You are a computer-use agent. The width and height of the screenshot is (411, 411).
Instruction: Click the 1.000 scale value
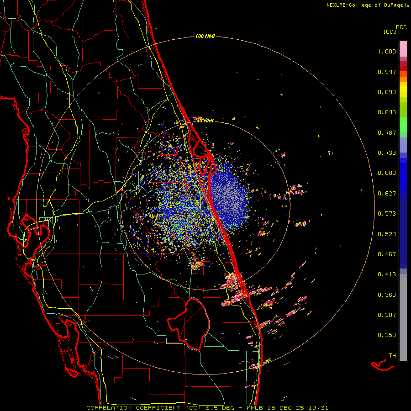coord(387,51)
